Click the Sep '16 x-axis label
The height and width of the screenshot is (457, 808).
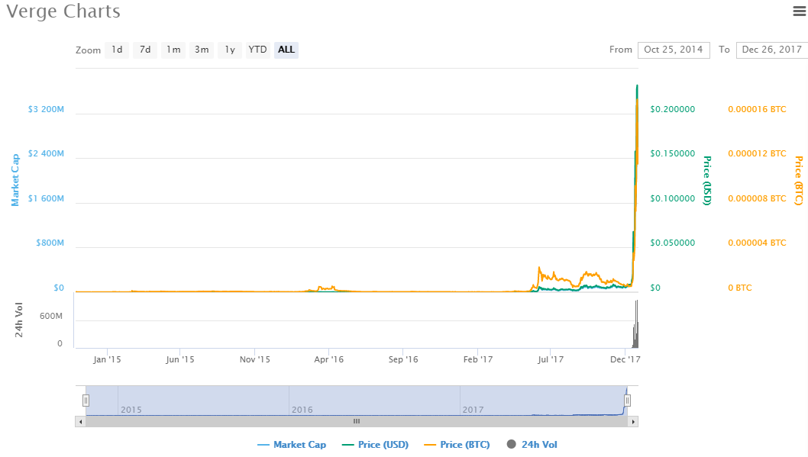point(403,359)
